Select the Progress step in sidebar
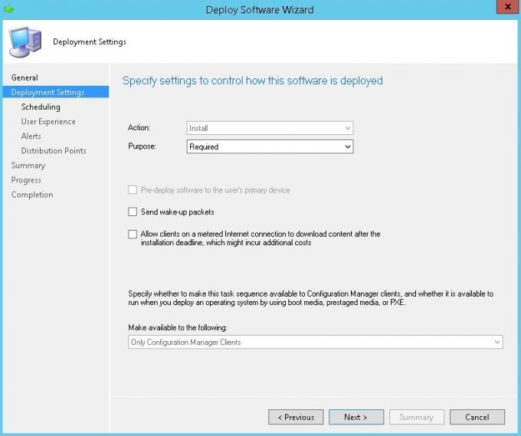This screenshot has height=436, width=521. 27,180
